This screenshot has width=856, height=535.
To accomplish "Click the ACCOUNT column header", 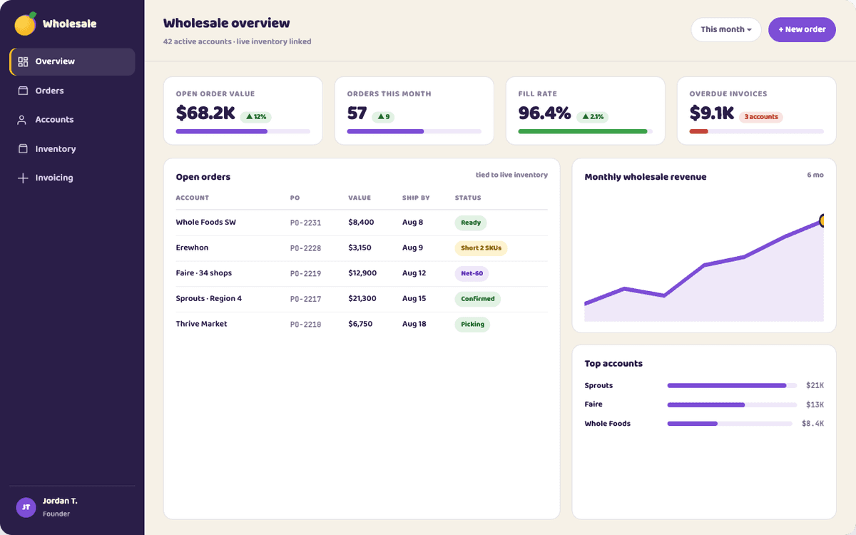I will coord(193,198).
